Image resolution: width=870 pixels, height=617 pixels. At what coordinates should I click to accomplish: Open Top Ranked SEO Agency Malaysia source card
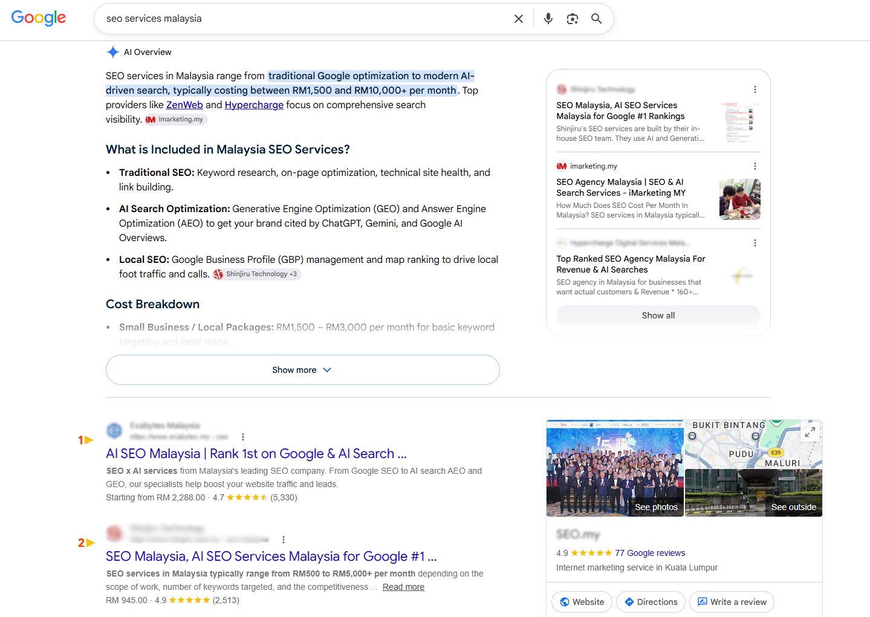[631, 264]
